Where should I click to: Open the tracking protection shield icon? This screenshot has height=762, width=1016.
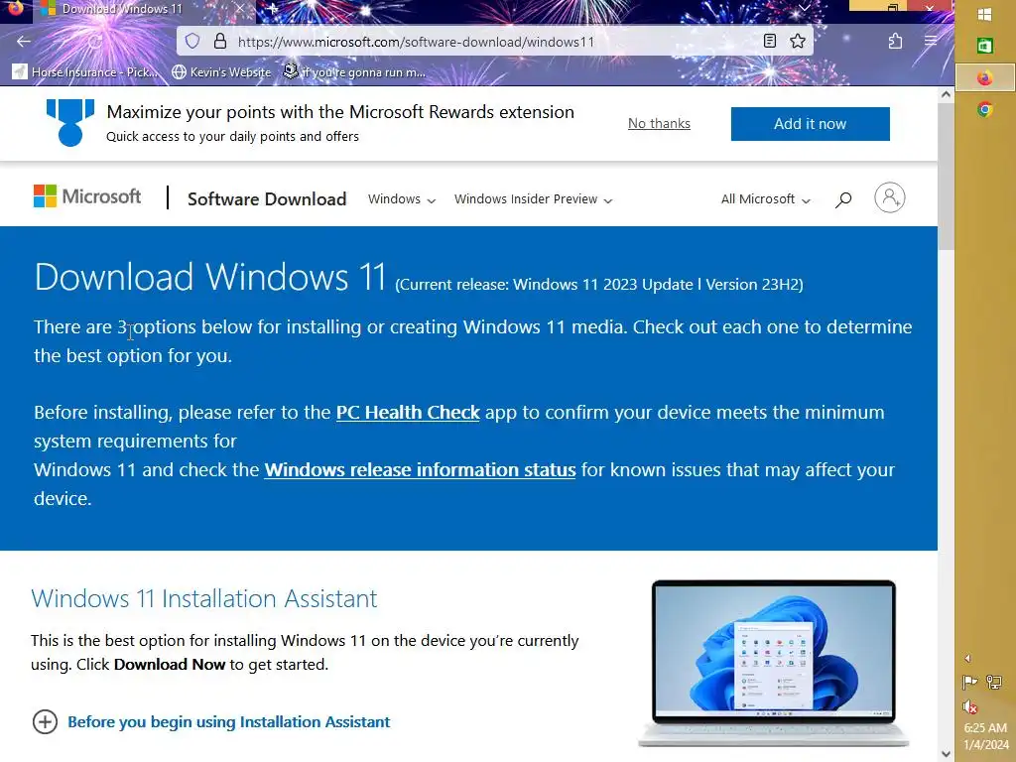(192, 42)
